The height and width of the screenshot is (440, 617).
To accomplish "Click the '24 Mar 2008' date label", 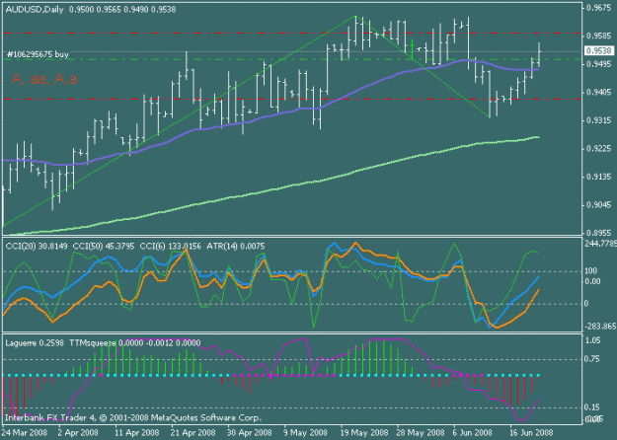I will [25, 433].
